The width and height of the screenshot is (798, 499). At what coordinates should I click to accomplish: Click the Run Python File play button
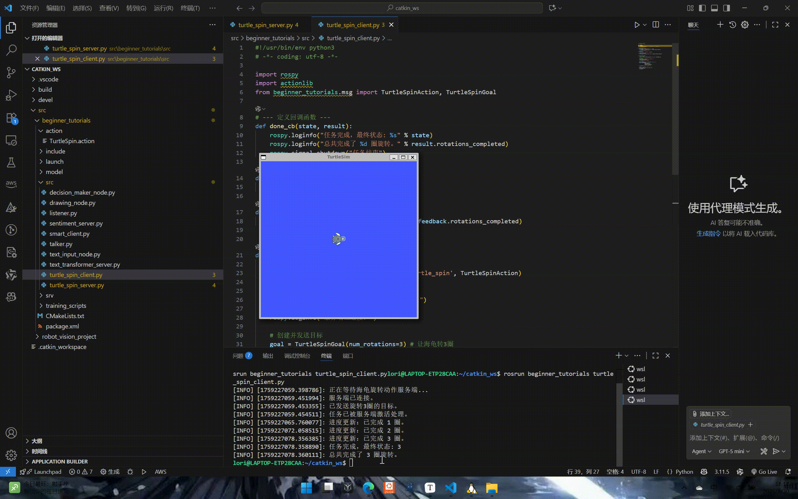[x=637, y=25]
